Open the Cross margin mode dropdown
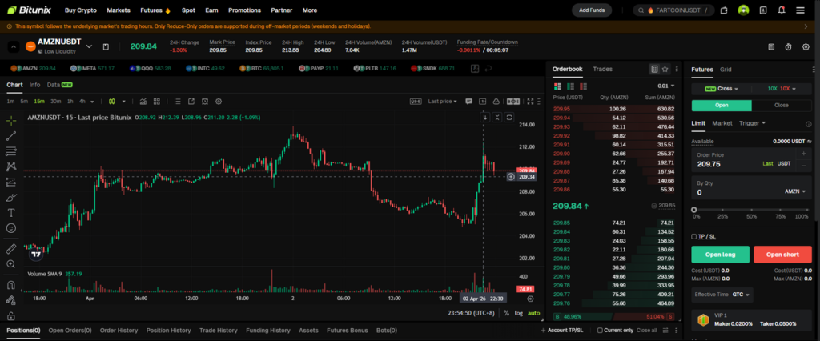 coord(722,88)
